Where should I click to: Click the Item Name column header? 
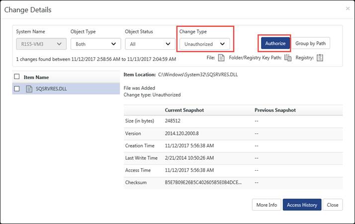tap(36, 77)
